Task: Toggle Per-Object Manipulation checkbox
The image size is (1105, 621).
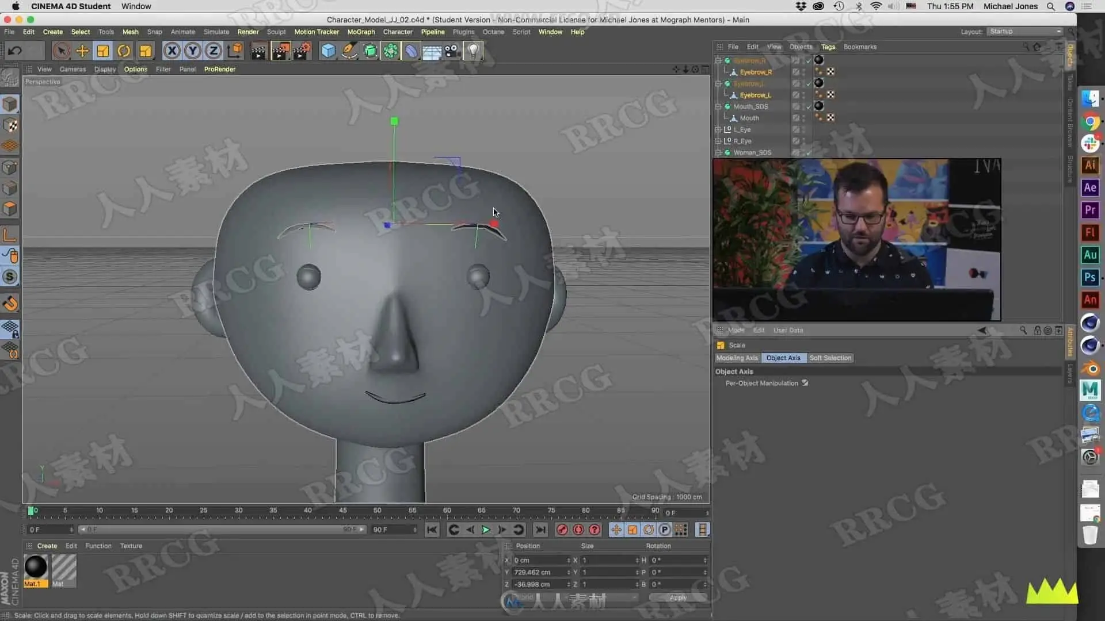Action: [x=805, y=383]
